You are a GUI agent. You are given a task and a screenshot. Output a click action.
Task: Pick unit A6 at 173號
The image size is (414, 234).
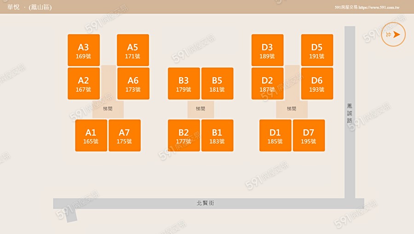click(133, 84)
